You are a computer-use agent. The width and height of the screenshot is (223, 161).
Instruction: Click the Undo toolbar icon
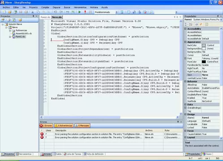coord(56,12)
